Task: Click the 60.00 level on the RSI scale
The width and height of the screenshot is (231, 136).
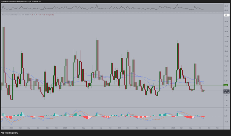Action: (226, 6)
